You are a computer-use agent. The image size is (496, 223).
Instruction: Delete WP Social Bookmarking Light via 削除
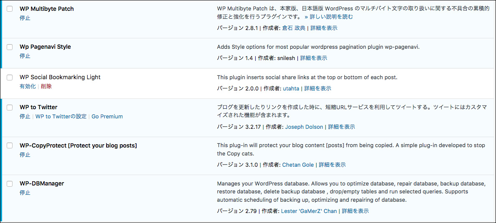pyautogui.click(x=46, y=86)
